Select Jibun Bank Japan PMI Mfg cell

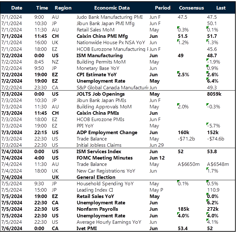[106, 24]
